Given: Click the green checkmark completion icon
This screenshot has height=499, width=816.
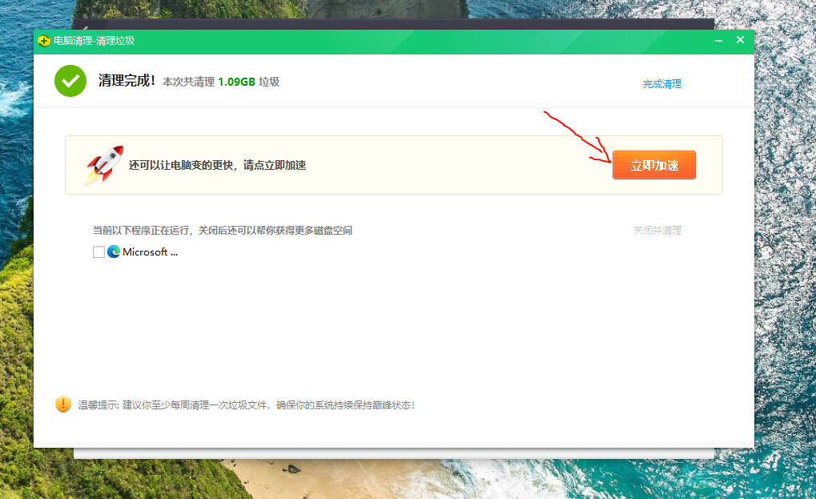Looking at the screenshot, I should click(70, 81).
